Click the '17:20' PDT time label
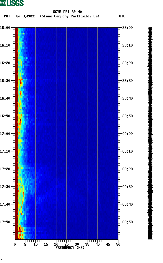Viewport: 163px width, 263px height. (x=5, y=169)
